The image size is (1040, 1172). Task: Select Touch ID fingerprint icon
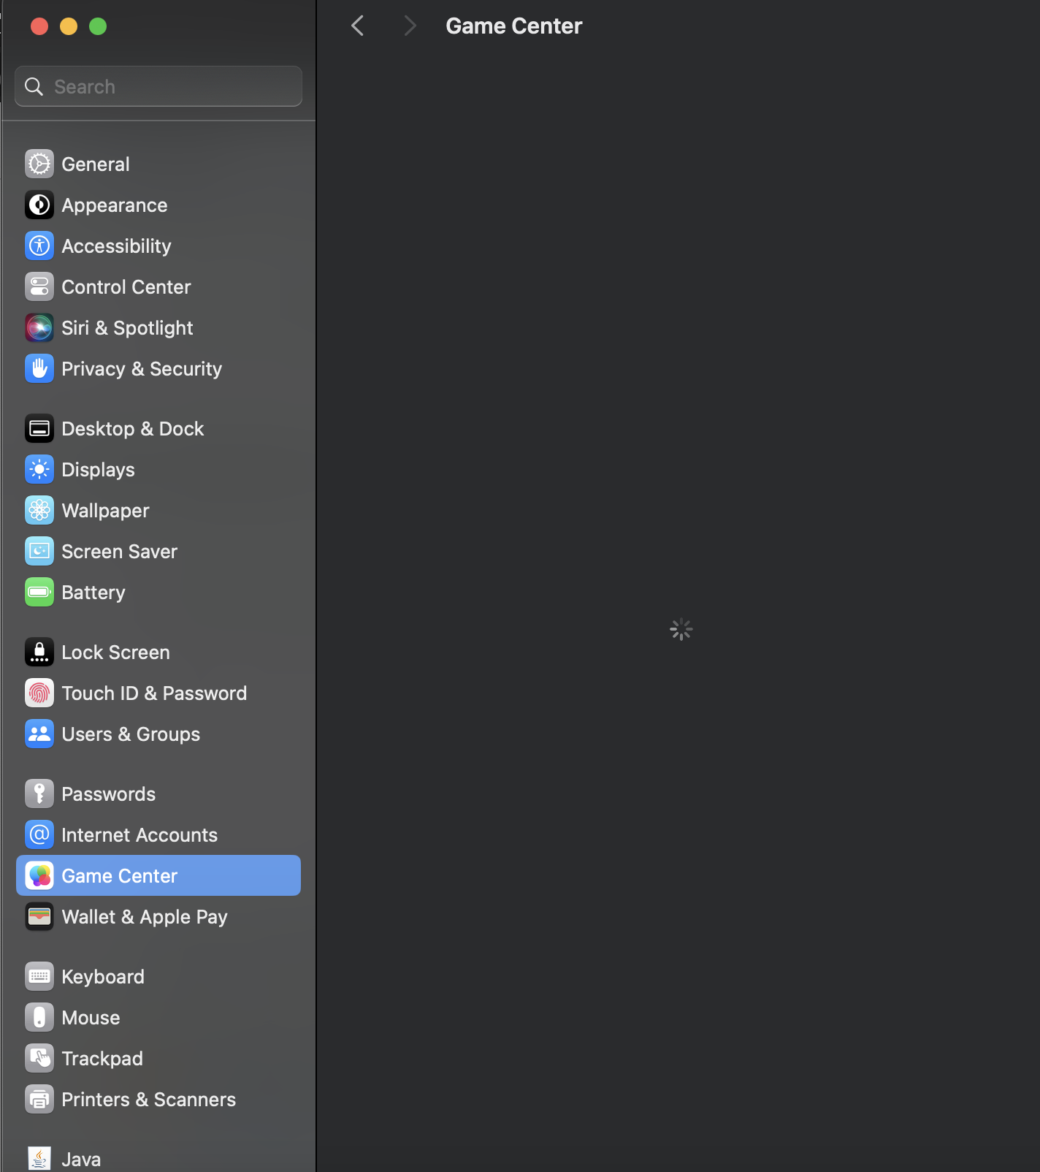coord(39,693)
